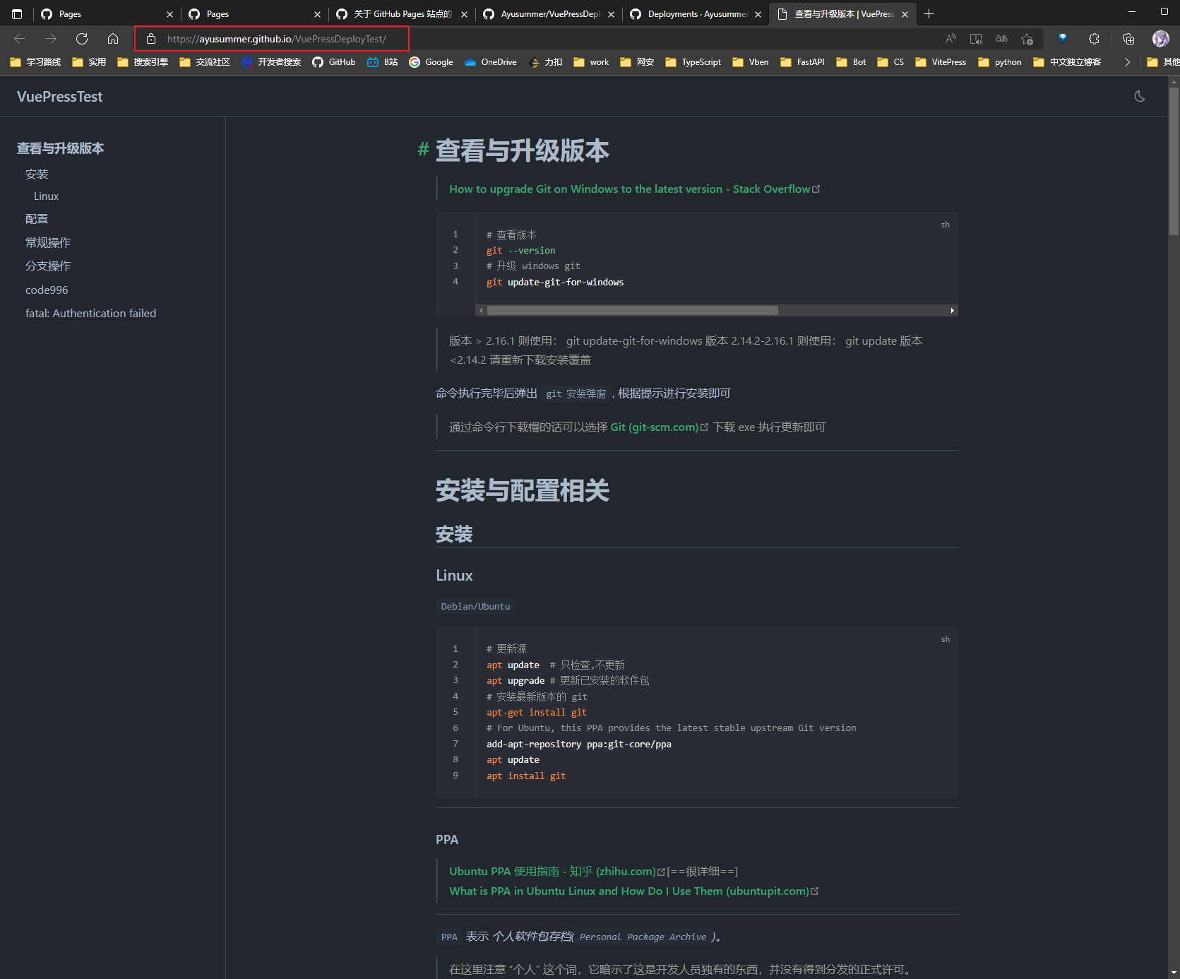Expand the 交流社区 bookmark folder
Screen dimensions: 1180x979
pos(205,62)
